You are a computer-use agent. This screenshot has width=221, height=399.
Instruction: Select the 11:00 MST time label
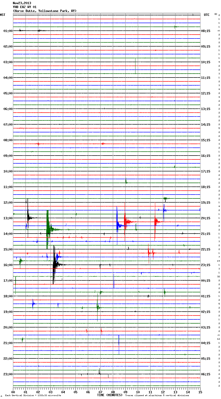[x=8, y=187]
